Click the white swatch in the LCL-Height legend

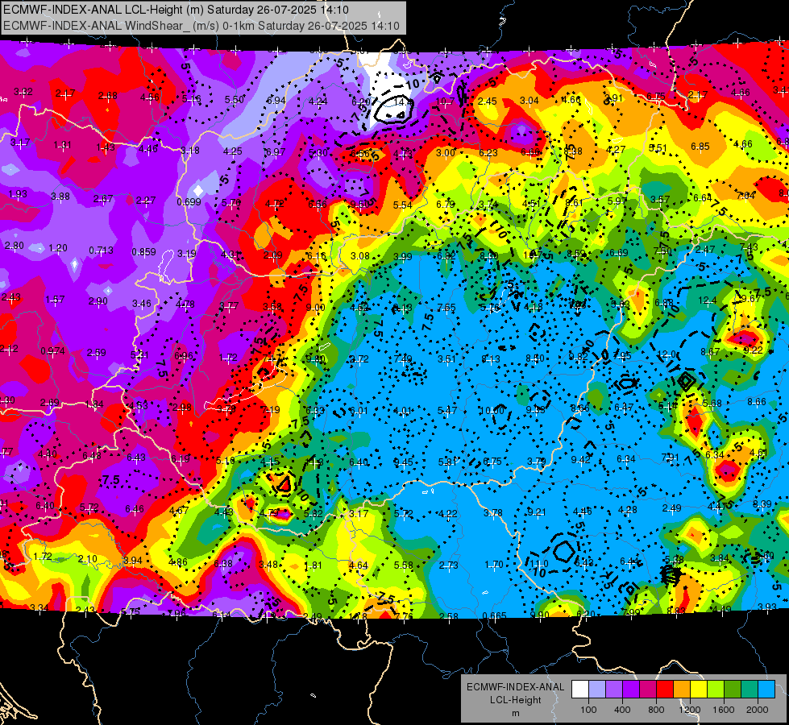point(580,690)
